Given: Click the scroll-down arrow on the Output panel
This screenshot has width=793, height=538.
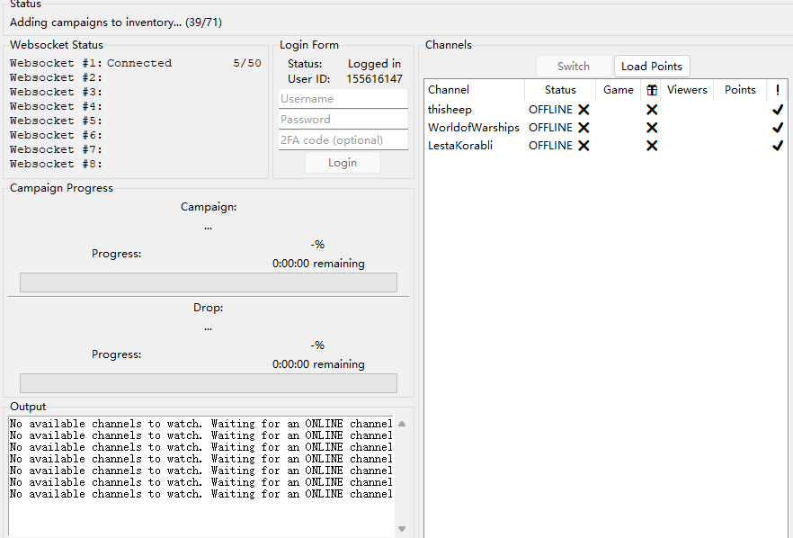Looking at the screenshot, I should (x=400, y=528).
